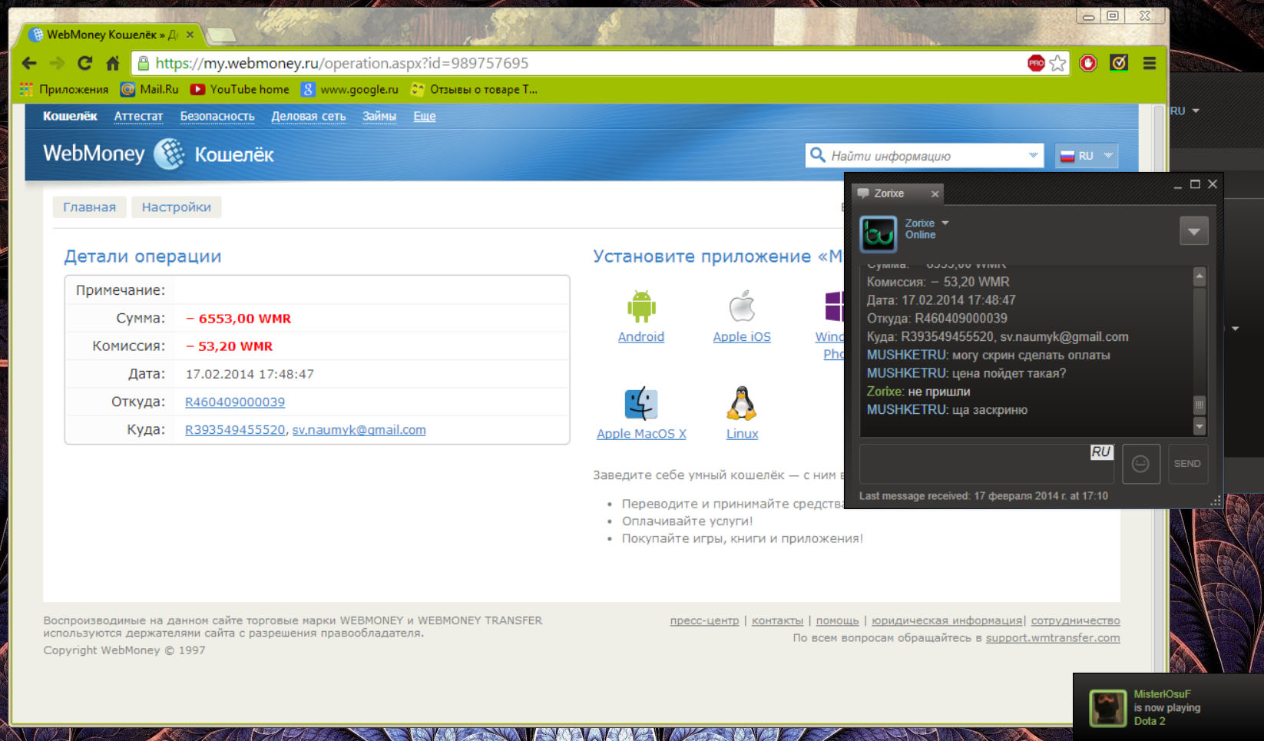Open the Apple MacOS X link

point(641,434)
